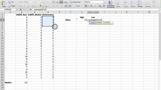
Task: Click the increase decimal icon
Action: 100,6
